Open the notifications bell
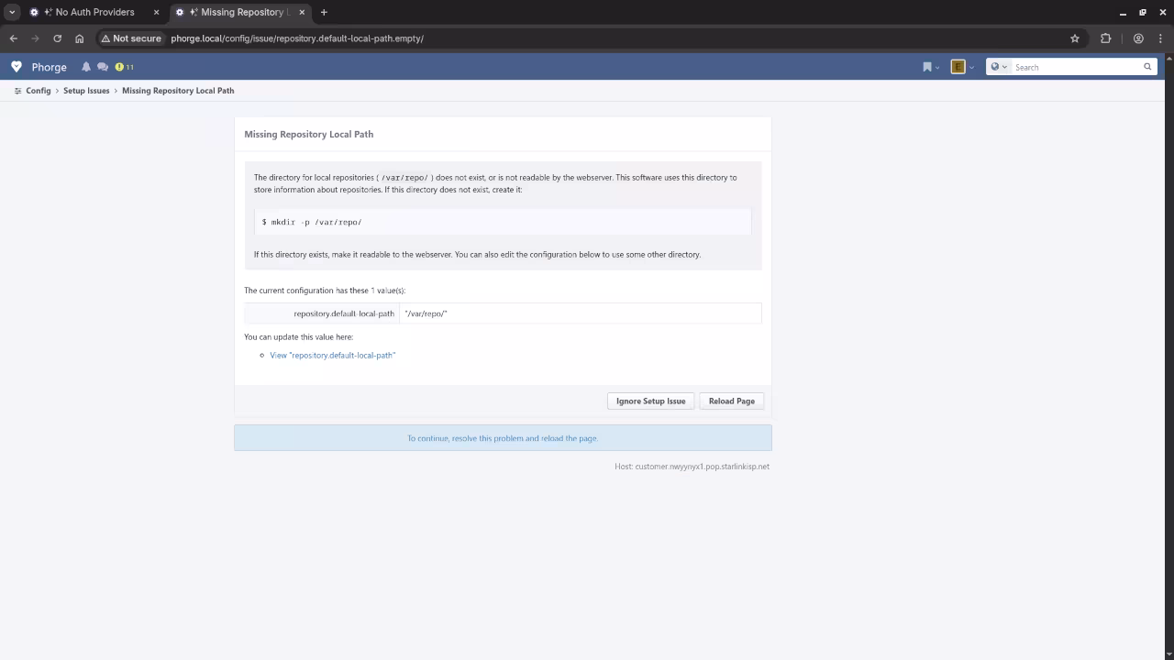This screenshot has width=1174, height=660. (x=86, y=67)
